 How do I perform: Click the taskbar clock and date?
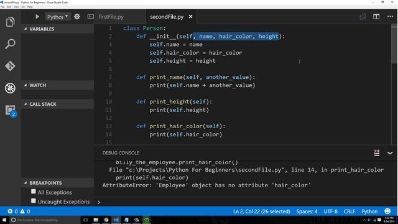coord(389,220)
